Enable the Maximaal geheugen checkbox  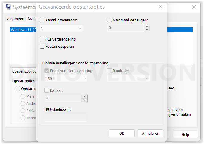click(109, 20)
